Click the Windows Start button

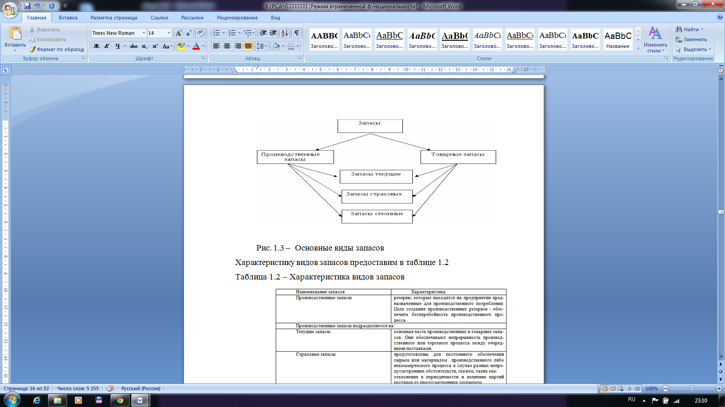(12, 400)
